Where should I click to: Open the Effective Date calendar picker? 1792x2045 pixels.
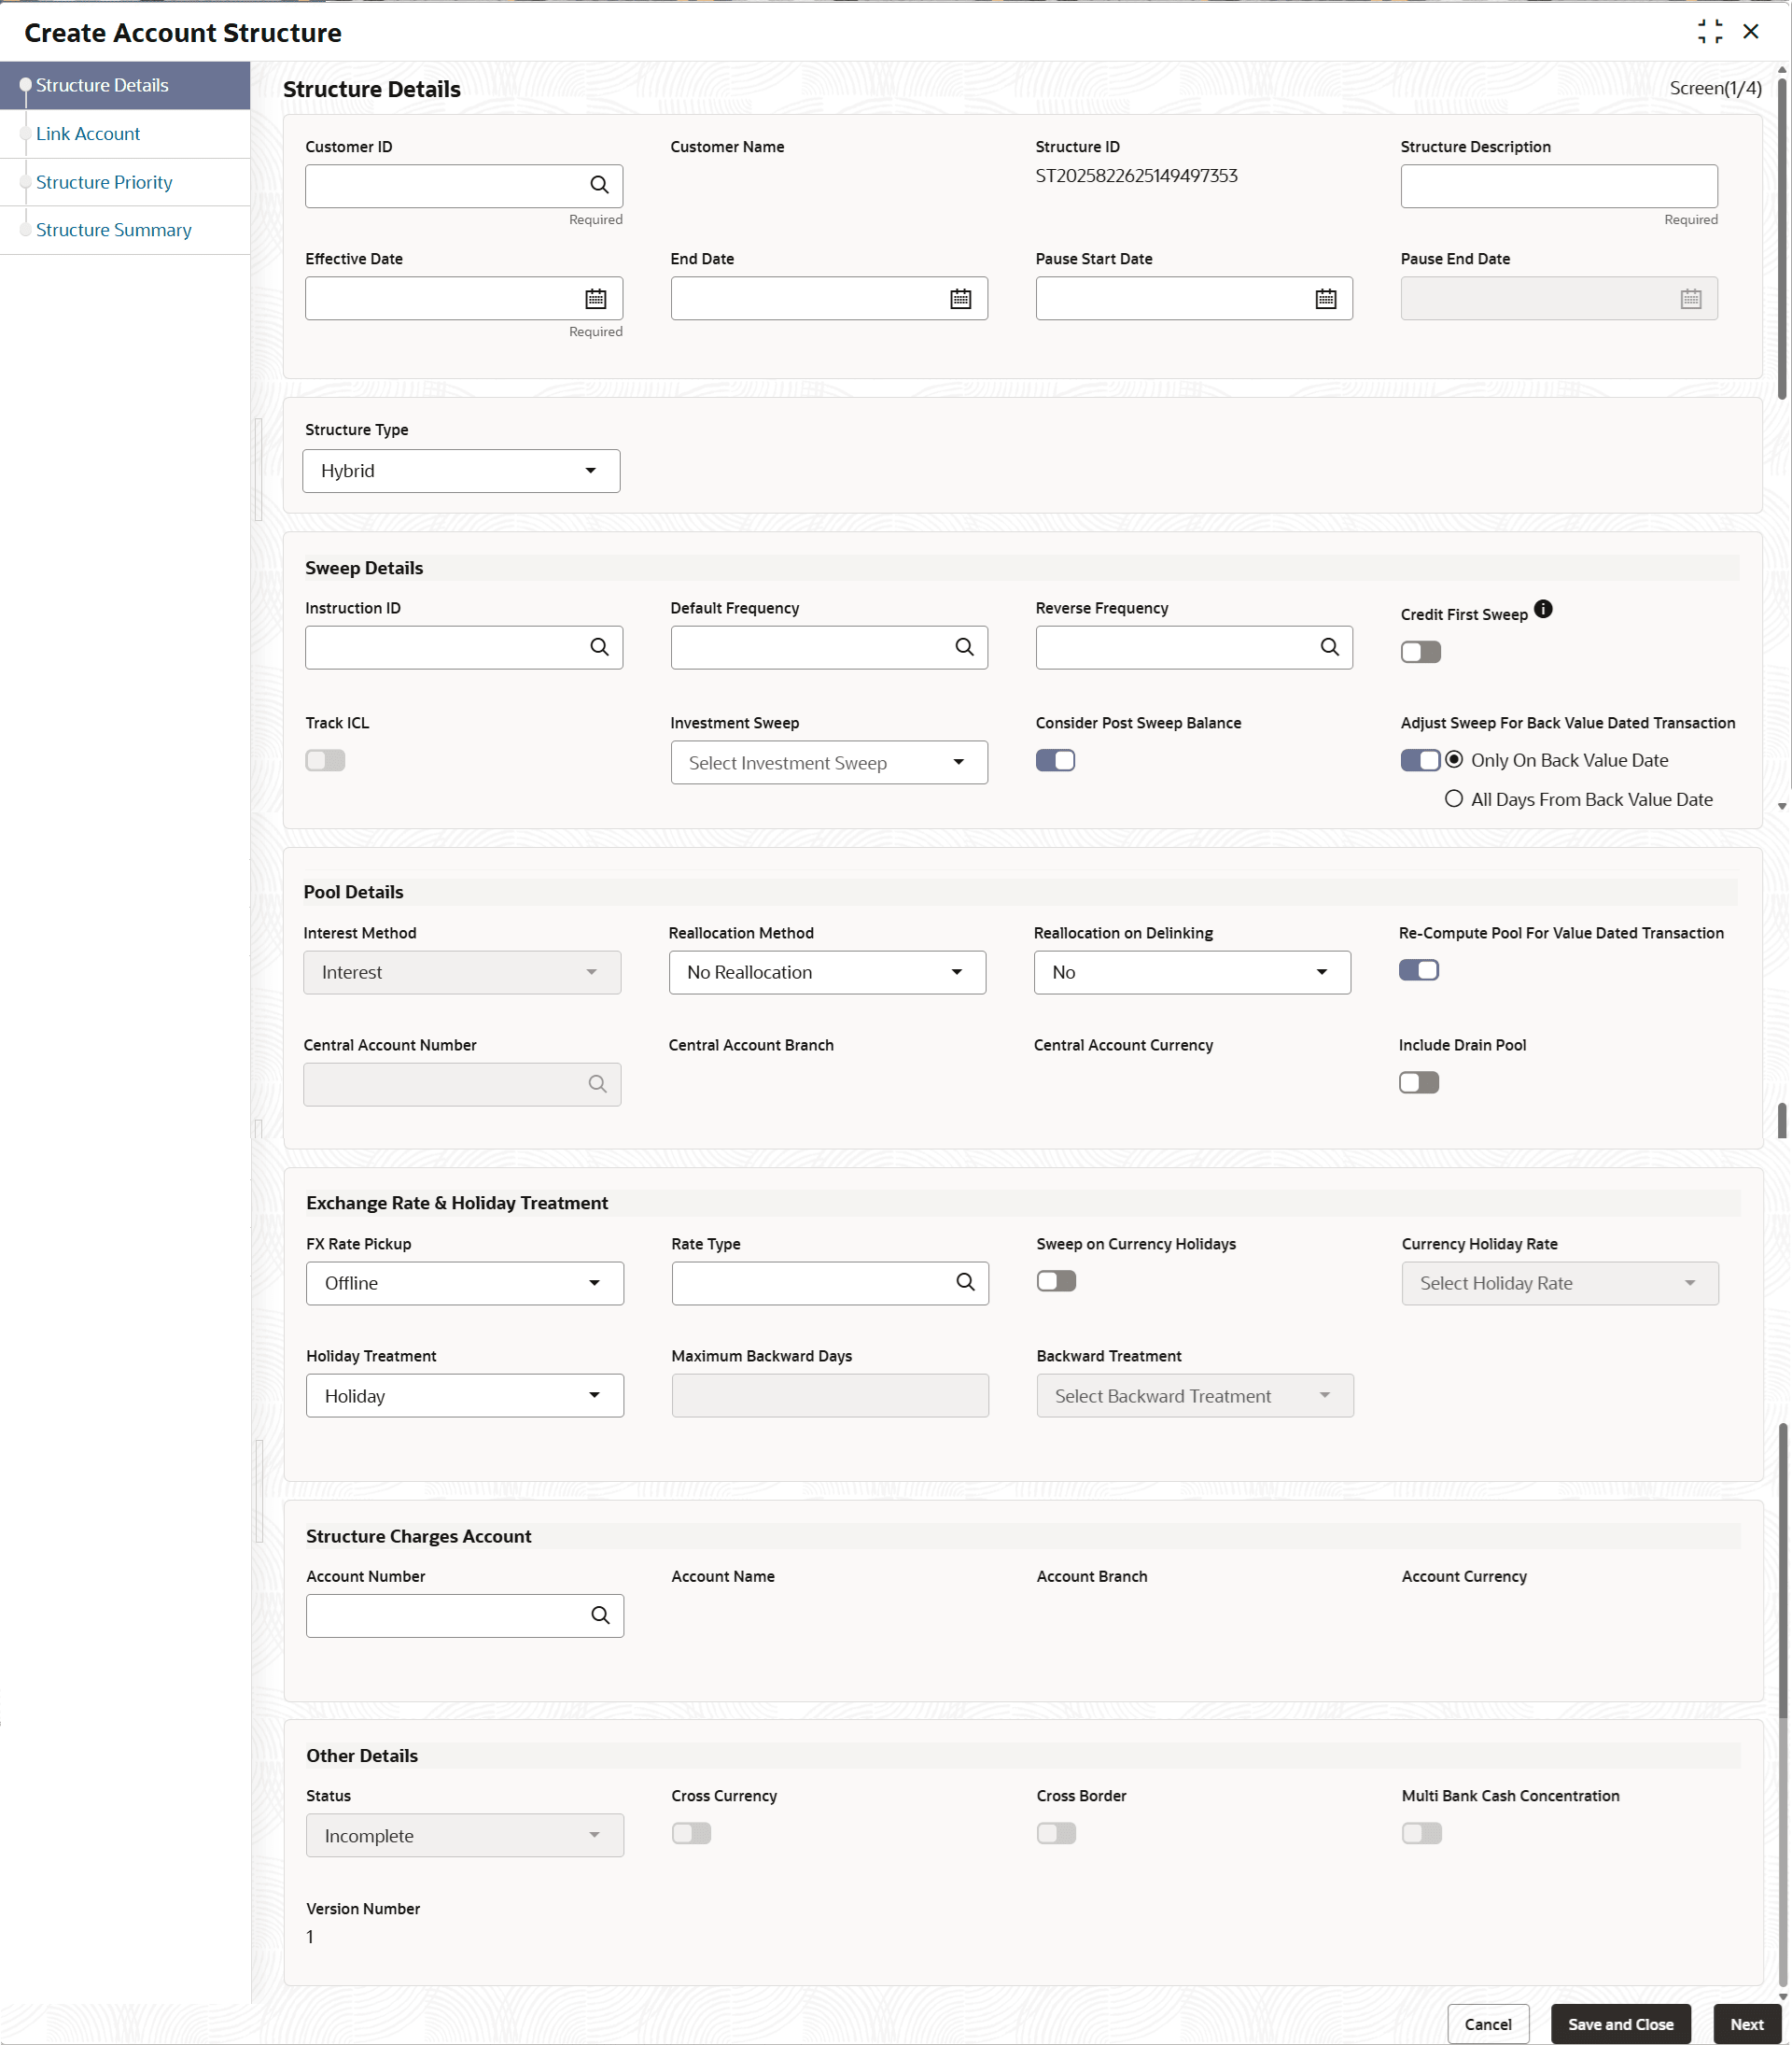(595, 298)
